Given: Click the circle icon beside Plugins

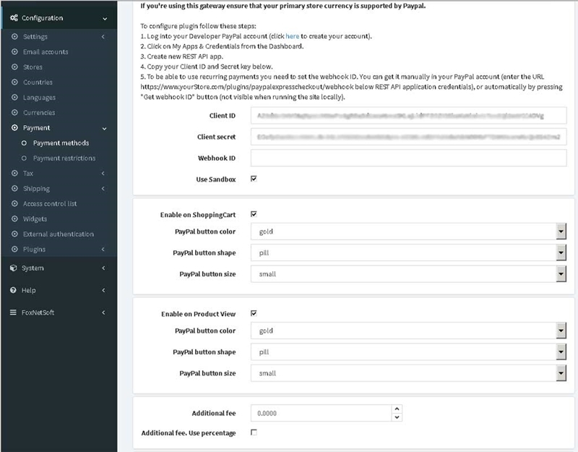Looking at the screenshot, I should 14,249.
